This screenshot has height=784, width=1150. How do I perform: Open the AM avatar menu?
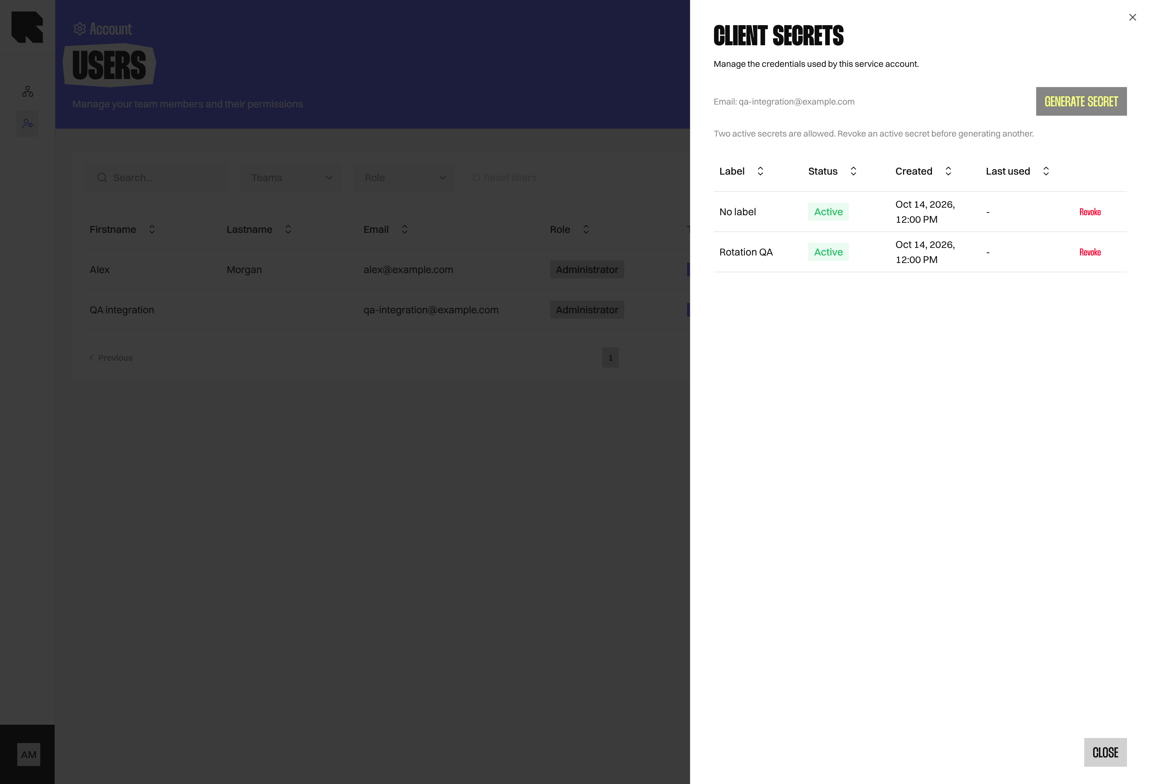click(x=29, y=754)
